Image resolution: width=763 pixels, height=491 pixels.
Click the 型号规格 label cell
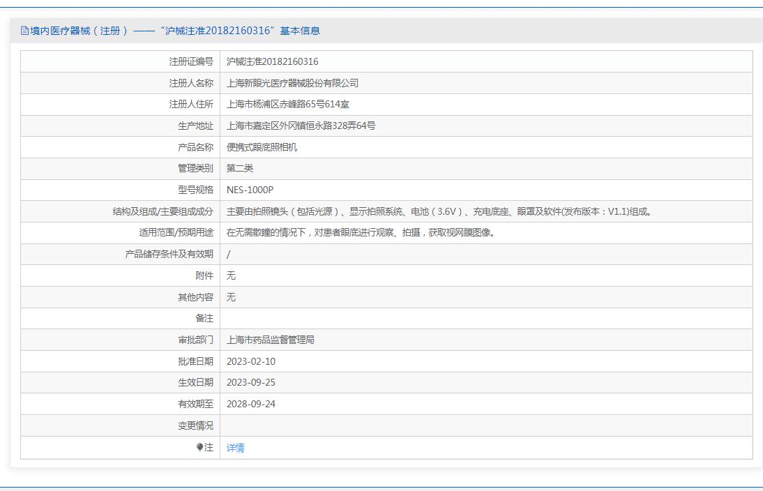pos(120,190)
